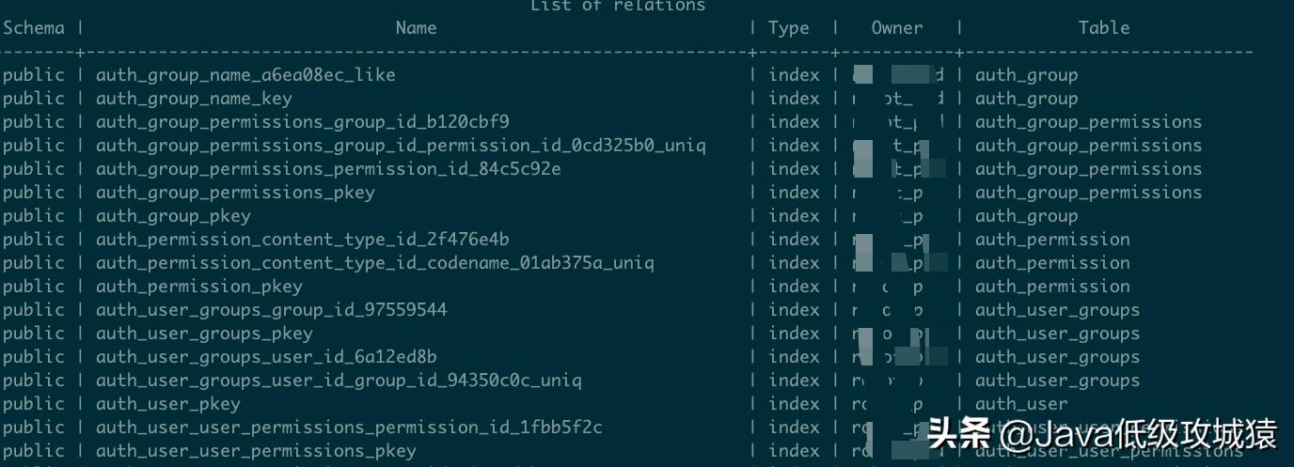The width and height of the screenshot is (1294, 467).
Task: Select index auth_user_groups_user_id_6a12ed8b
Action: tap(266, 357)
